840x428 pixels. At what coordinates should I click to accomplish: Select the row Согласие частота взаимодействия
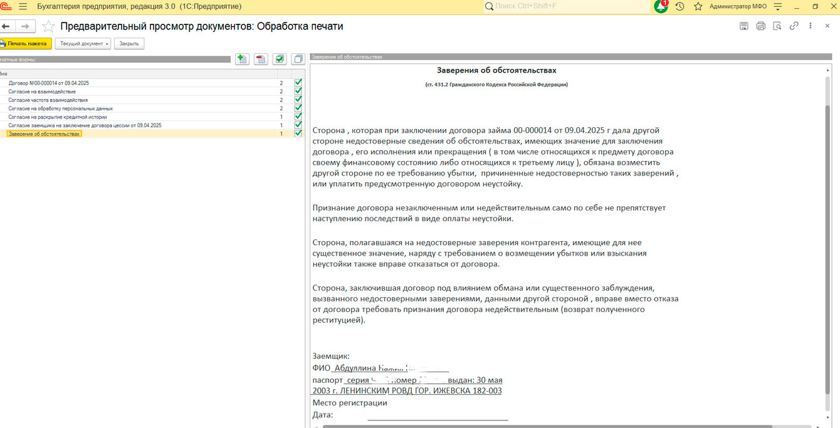pos(152,100)
